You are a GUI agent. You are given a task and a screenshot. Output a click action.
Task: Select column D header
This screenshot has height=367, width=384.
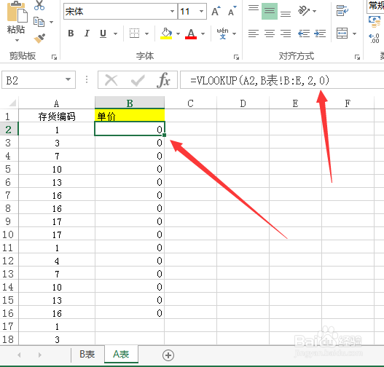click(243, 103)
